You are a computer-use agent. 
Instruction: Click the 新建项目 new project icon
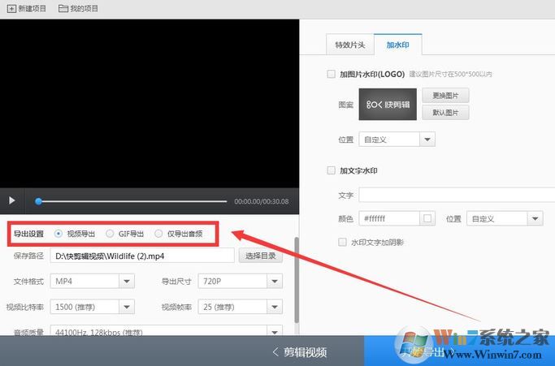click(11, 8)
